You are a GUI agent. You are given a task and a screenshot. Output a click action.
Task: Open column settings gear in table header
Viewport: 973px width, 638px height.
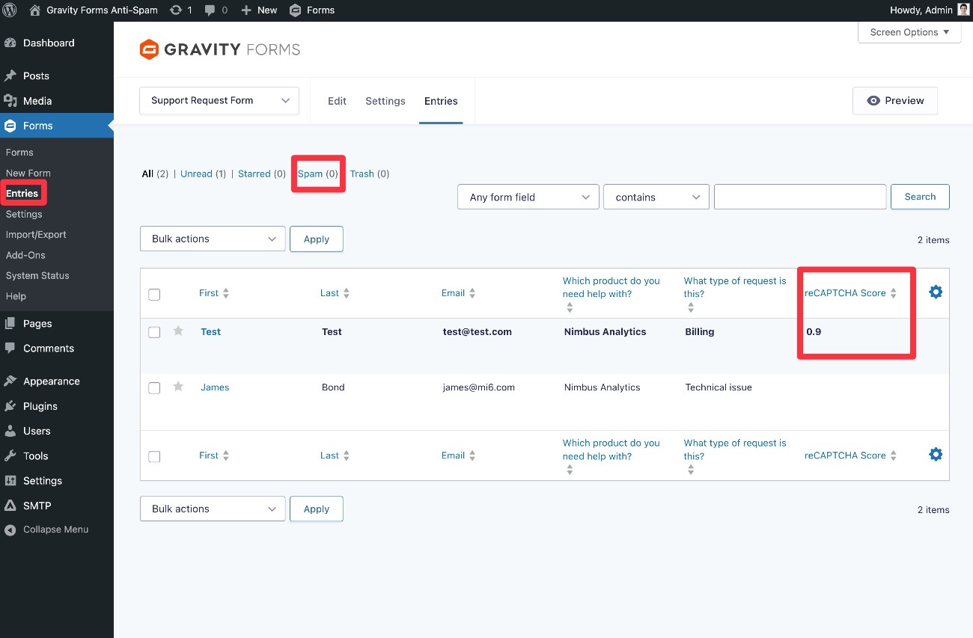[x=935, y=292]
